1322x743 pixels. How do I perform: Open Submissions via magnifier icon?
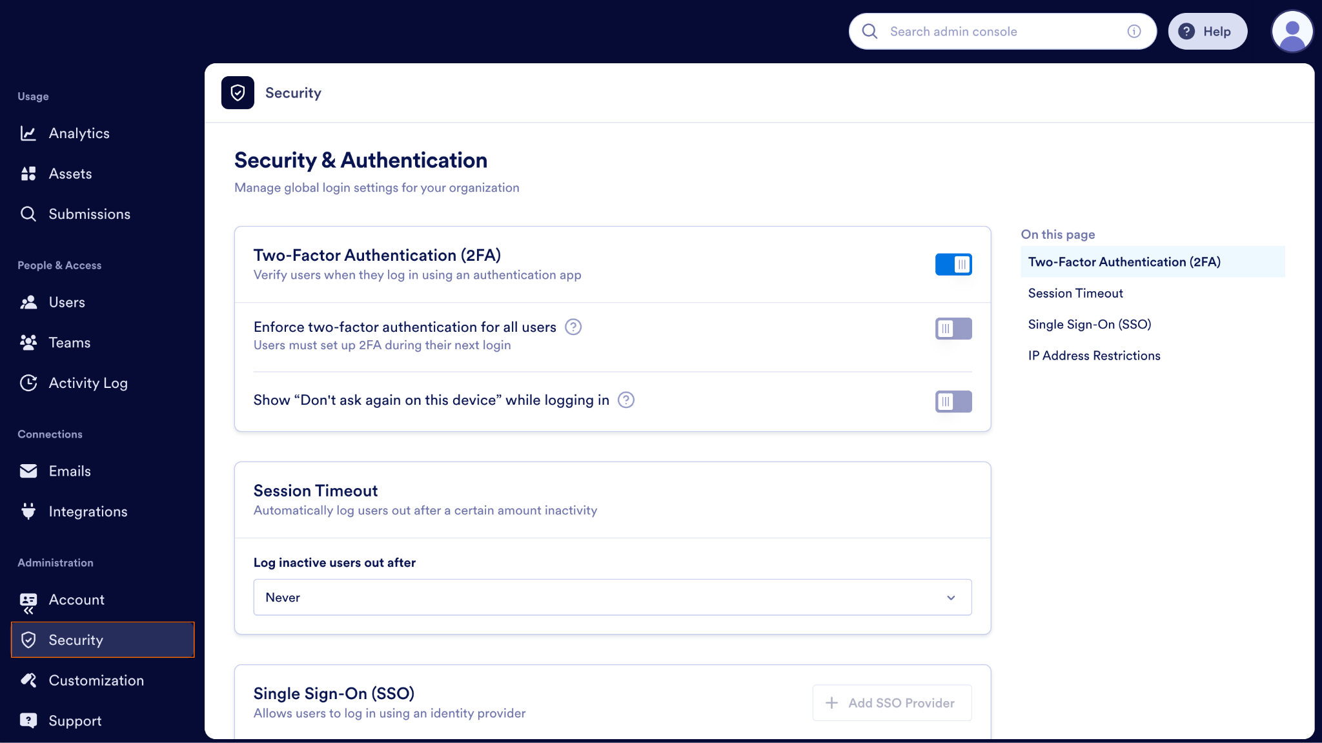29,214
